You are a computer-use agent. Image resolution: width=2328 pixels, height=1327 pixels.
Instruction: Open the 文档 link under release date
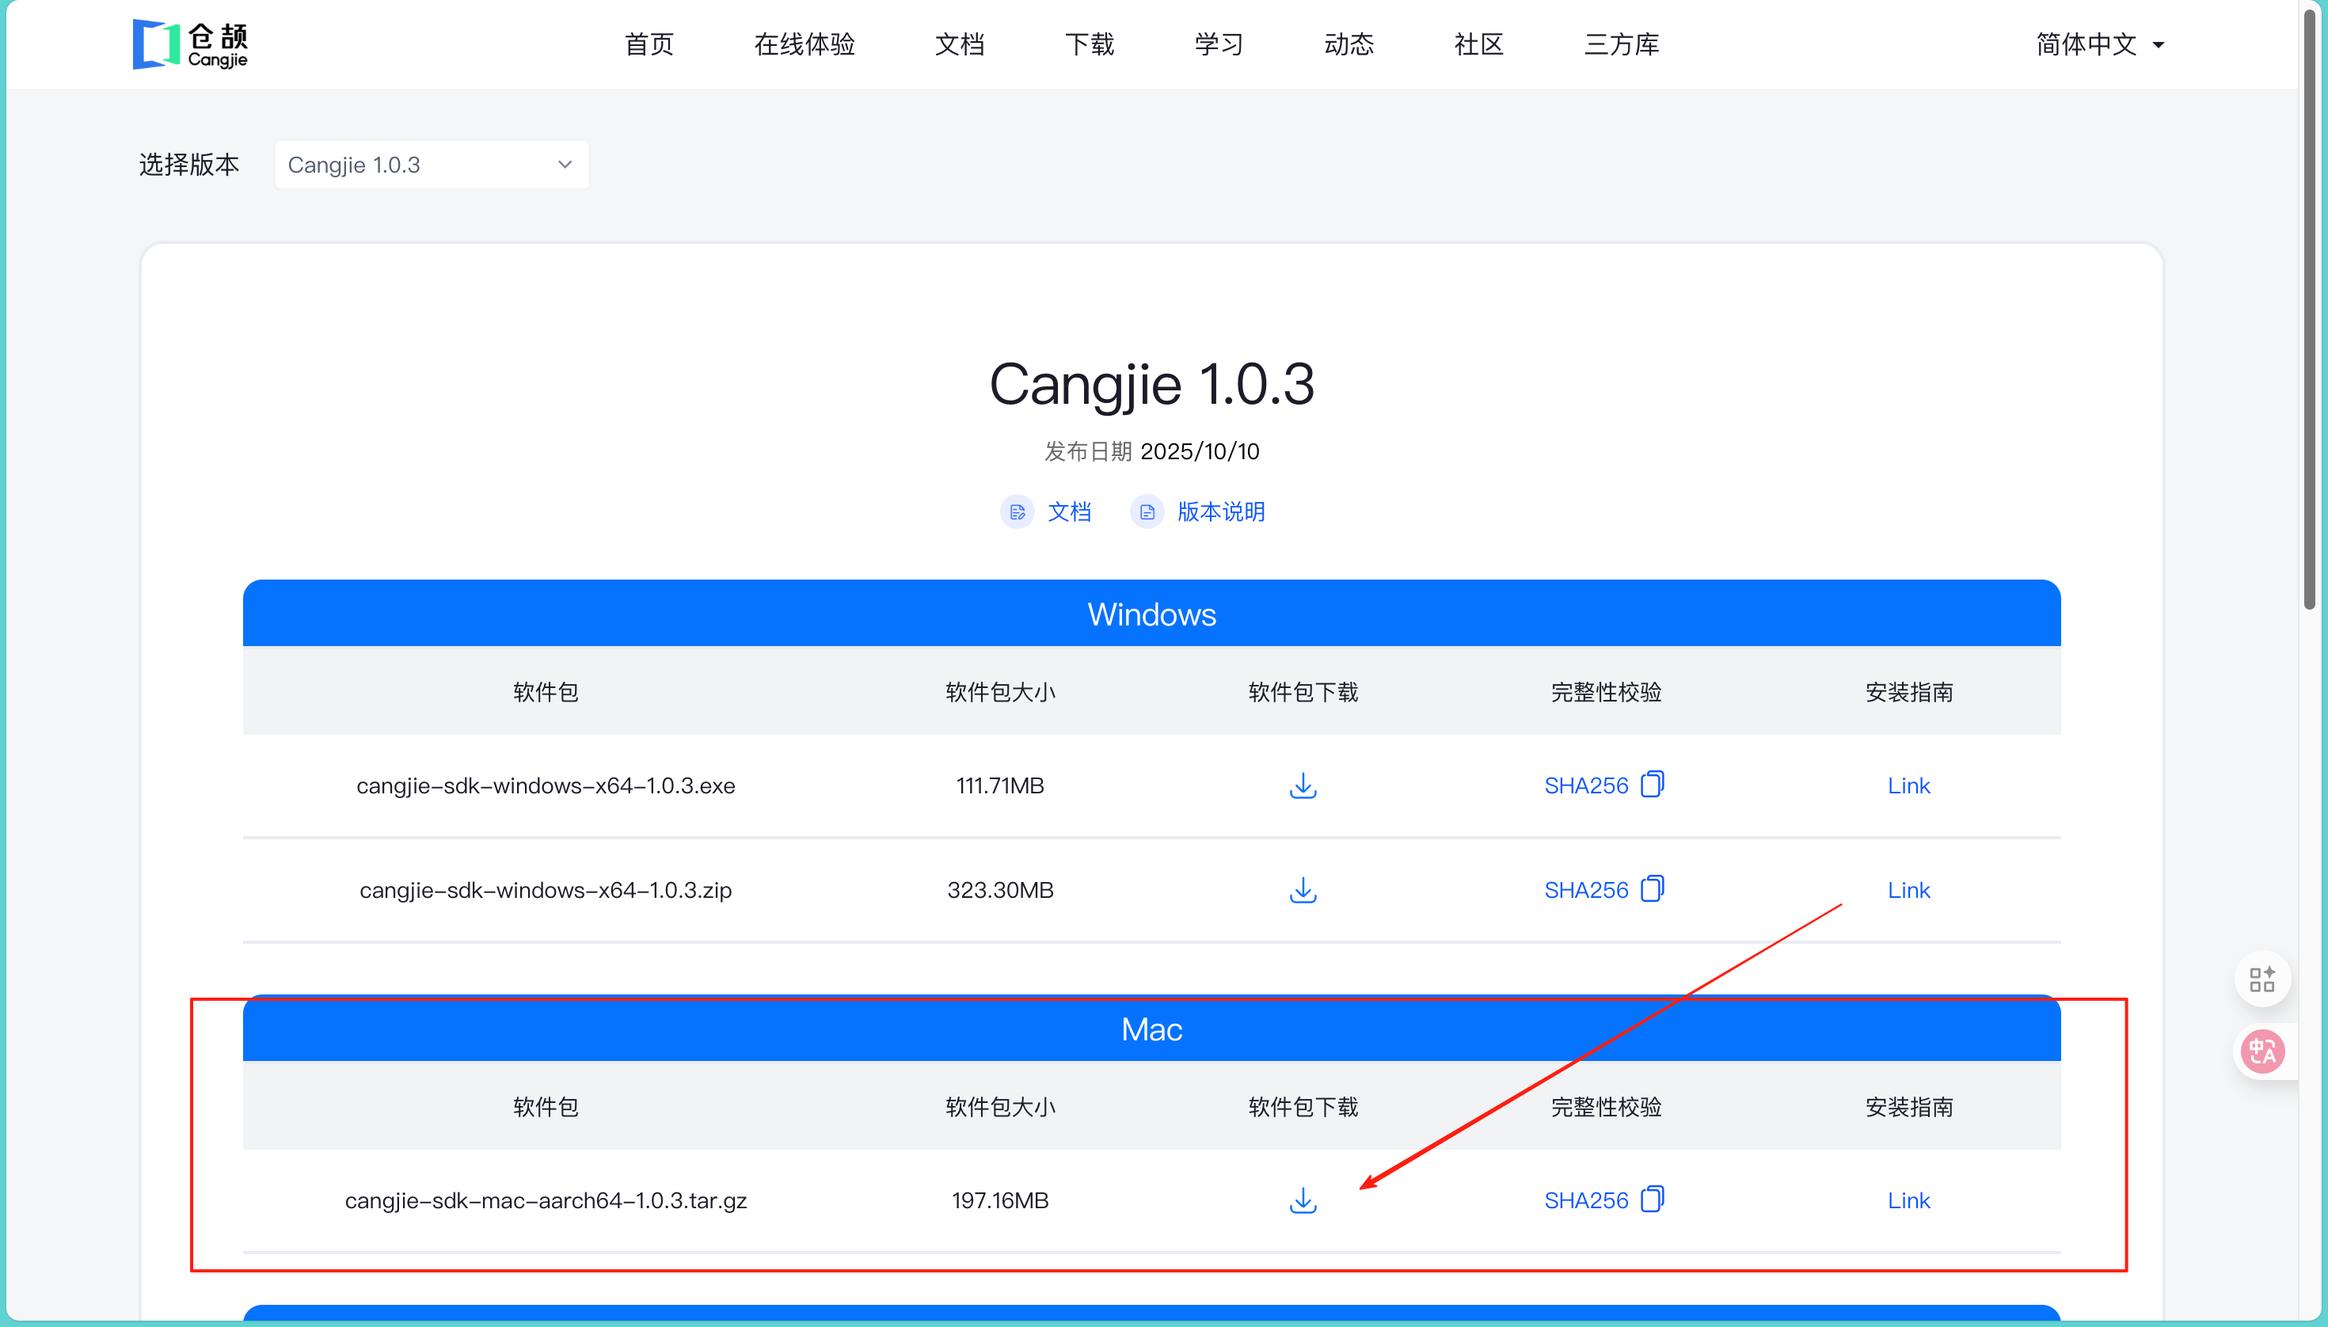click(1068, 511)
